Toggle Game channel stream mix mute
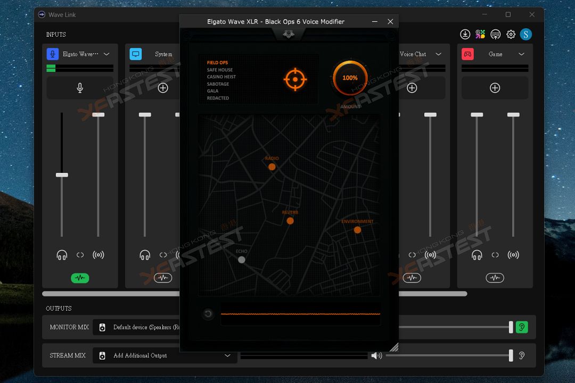Viewport: 575px width, 383px height. (x=513, y=255)
